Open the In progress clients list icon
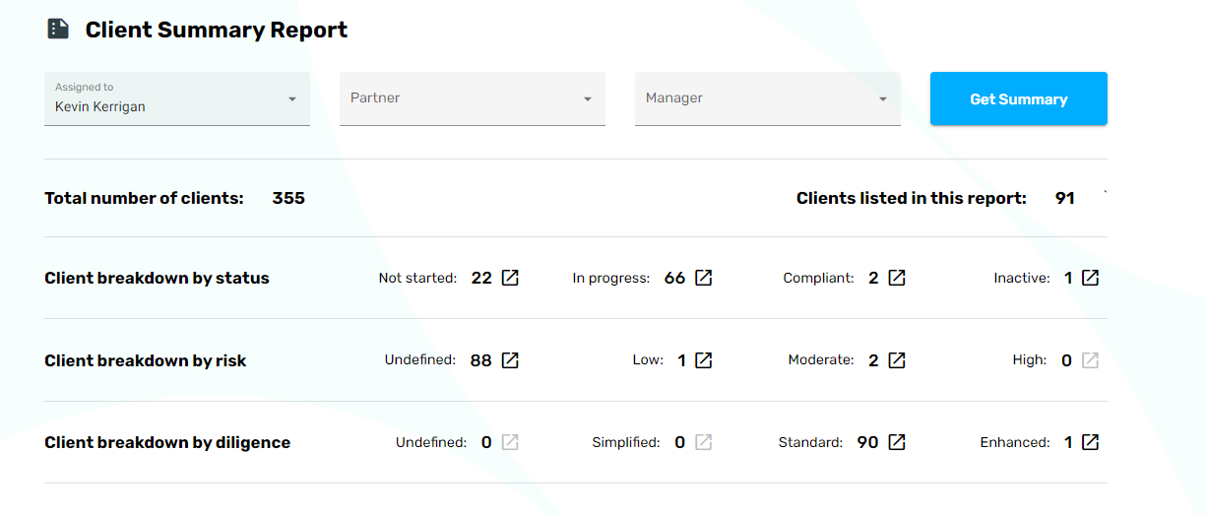Image resolution: width=1206 pixels, height=515 pixels. [x=703, y=278]
